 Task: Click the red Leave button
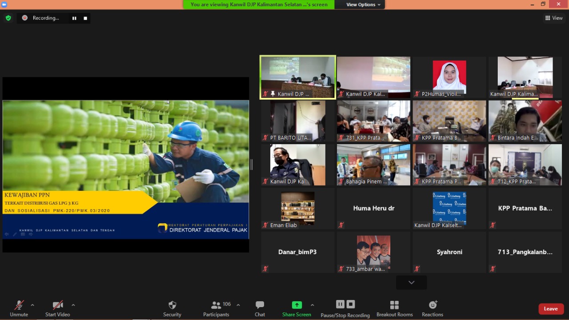click(x=551, y=309)
